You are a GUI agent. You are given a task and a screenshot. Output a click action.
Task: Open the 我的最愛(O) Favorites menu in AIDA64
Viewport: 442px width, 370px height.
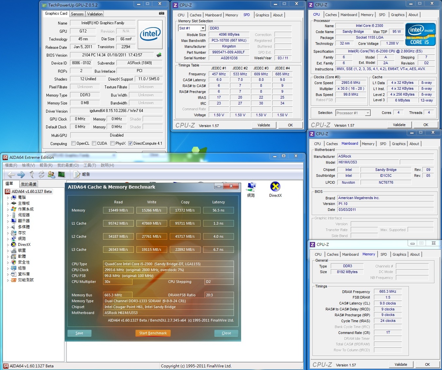68,165
